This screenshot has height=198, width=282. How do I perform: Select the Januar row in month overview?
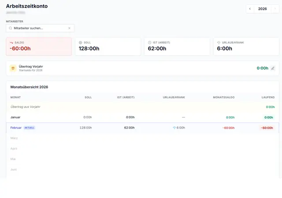pyautogui.click(x=15, y=117)
